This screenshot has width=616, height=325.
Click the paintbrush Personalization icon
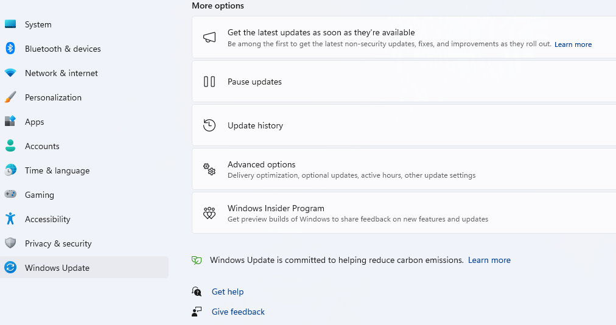pos(10,97)
